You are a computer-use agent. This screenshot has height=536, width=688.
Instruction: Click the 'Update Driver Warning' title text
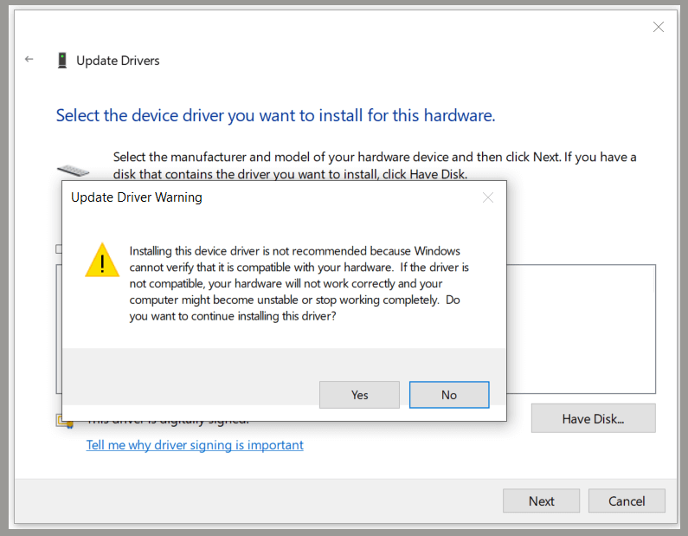(x=137, y=197)
